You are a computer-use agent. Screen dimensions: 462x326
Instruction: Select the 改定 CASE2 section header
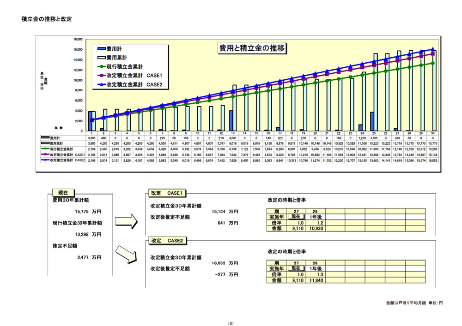[167, 241]
